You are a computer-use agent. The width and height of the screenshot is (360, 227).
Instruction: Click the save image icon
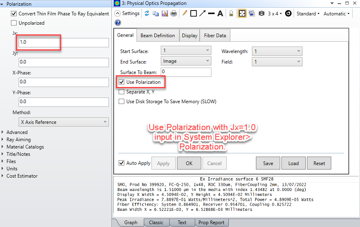165,13
